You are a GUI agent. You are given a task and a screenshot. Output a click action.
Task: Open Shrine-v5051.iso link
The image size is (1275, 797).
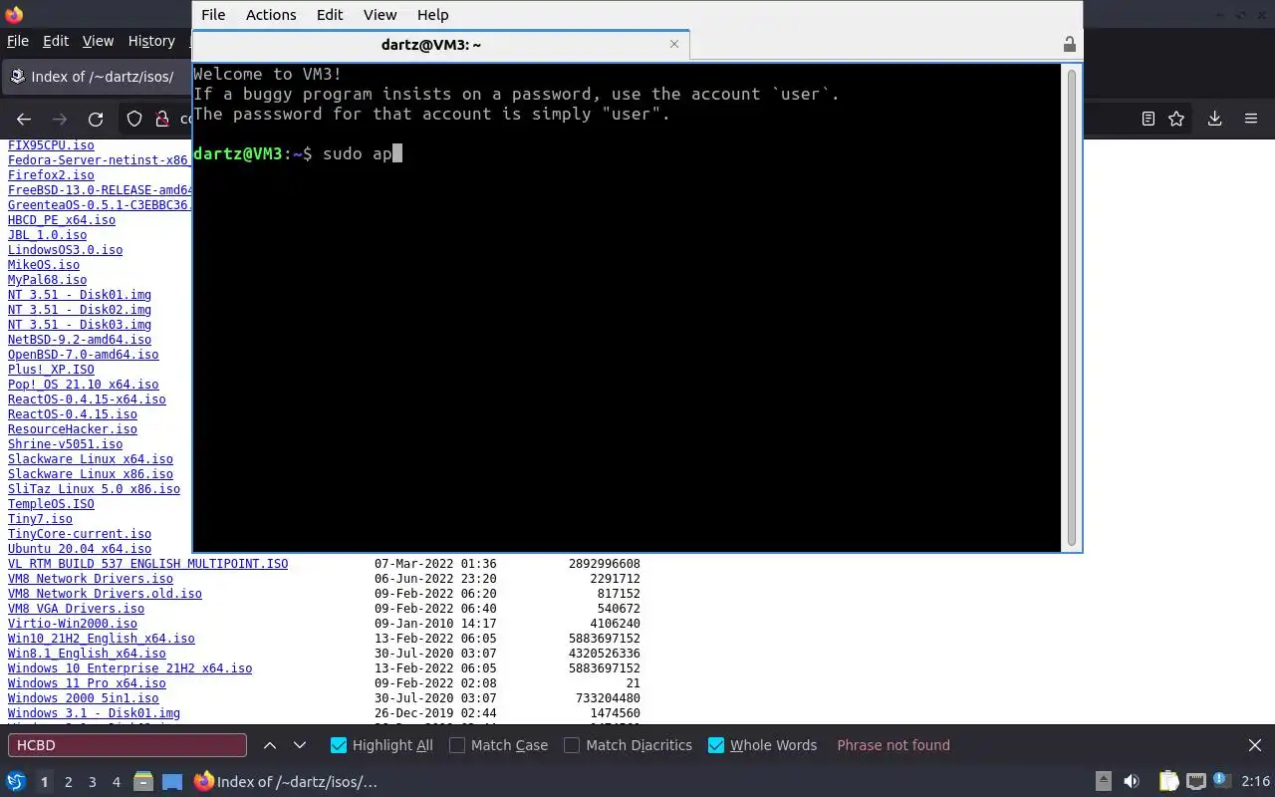pos(66,444)
